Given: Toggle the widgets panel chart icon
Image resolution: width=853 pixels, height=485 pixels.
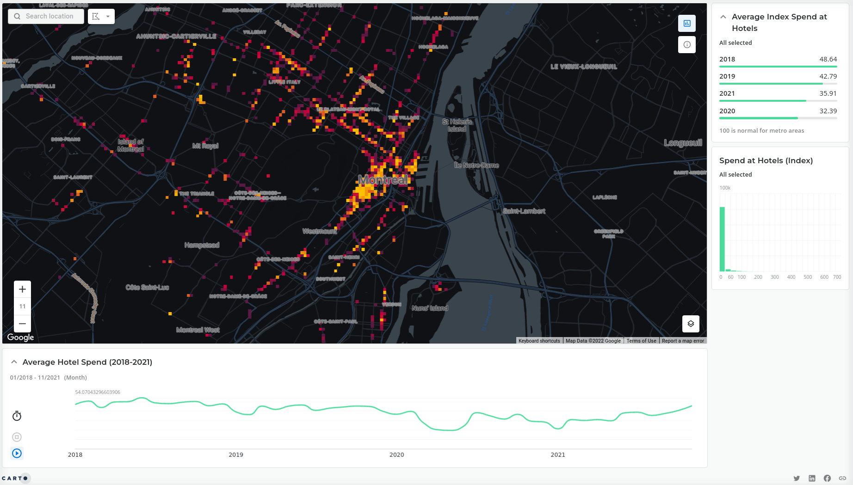Looking at the screenshot, I should tap(687, 23).
